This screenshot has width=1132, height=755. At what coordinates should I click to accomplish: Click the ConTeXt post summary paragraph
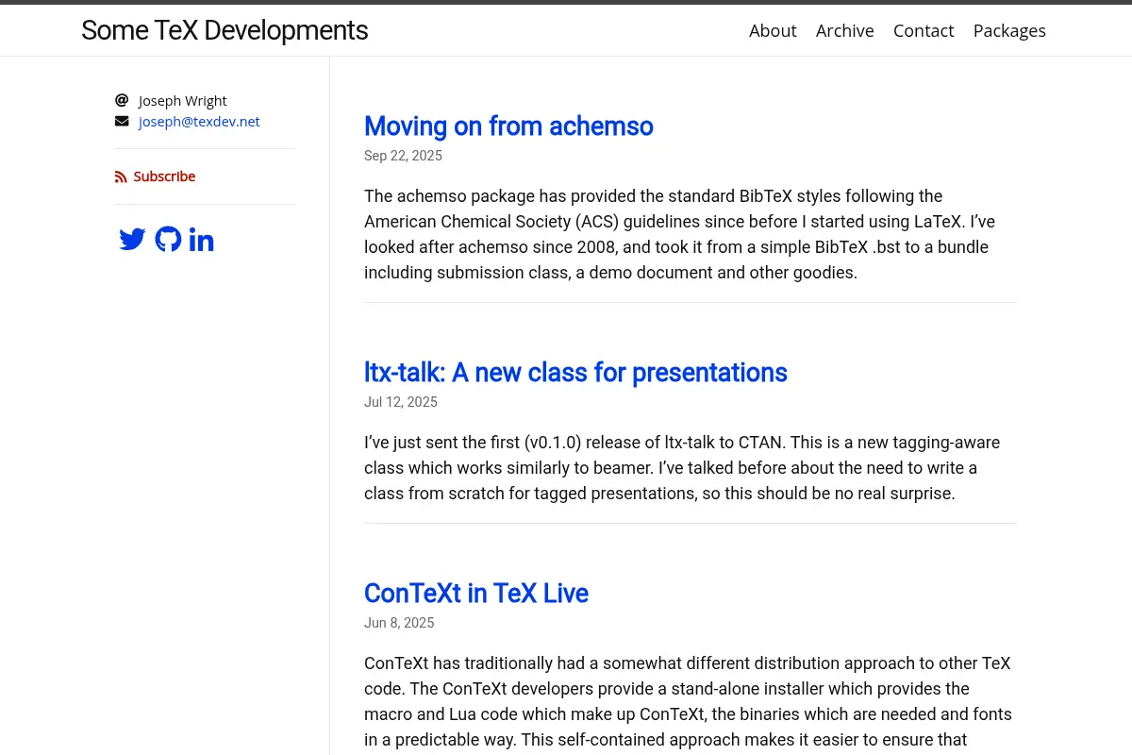pyautogui.click(x=690, y=702)
